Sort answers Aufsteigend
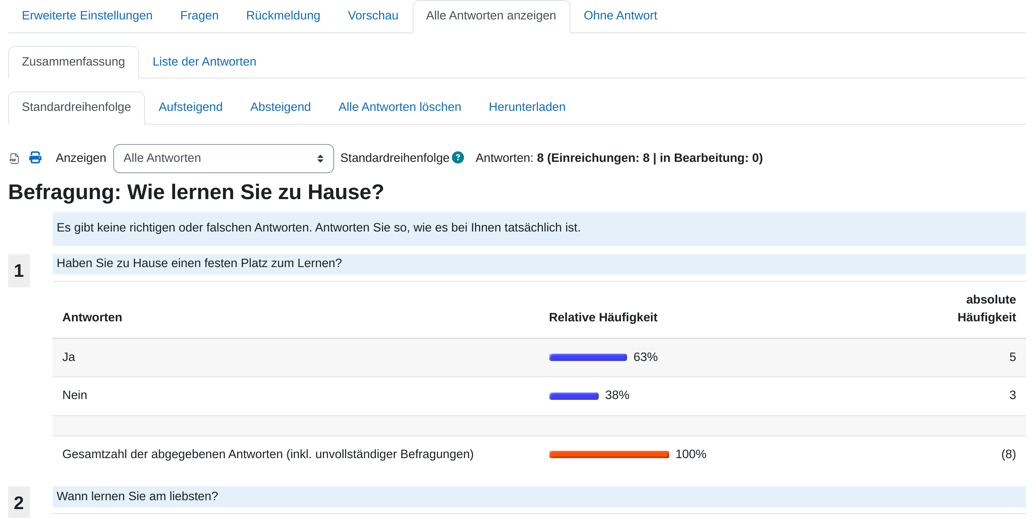The height and width of the screenshot is (518, 1034). [x=191, y=107]
